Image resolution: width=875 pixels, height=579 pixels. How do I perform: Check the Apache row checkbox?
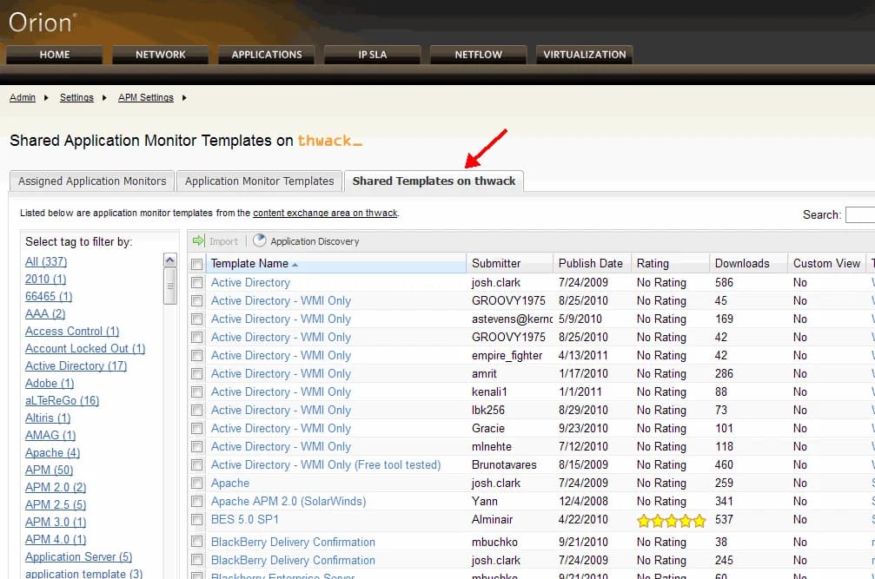pos(196,484)
